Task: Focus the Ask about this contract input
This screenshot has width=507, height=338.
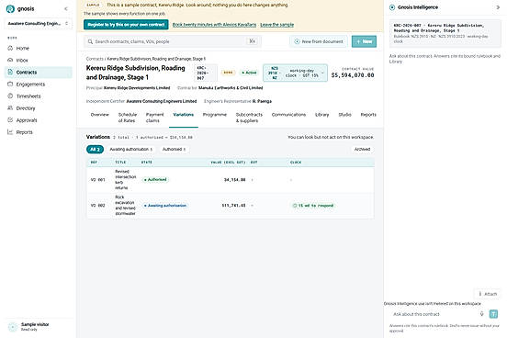Action: click(x=434, y=314)
